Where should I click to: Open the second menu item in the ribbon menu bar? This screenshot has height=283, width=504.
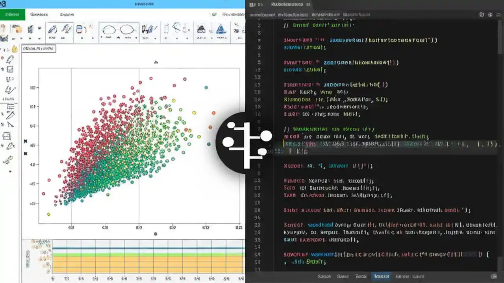click(x=39, y=14)
